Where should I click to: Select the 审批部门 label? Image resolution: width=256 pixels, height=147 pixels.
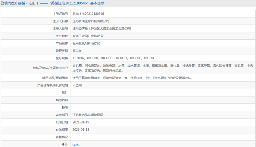click(x=62, y=115)
